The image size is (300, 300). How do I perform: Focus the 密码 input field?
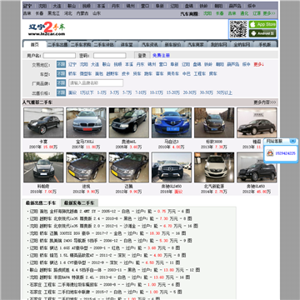click(x=110, y=56)
